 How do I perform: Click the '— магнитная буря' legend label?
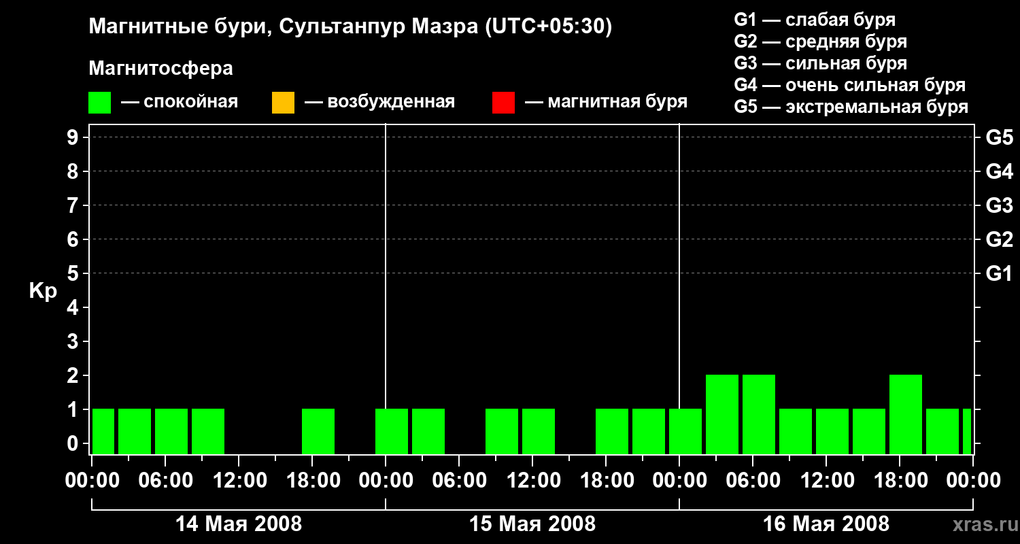point(606,102)
